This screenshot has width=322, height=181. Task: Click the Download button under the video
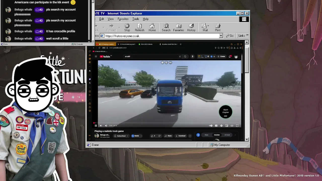(x=181, y=136)
